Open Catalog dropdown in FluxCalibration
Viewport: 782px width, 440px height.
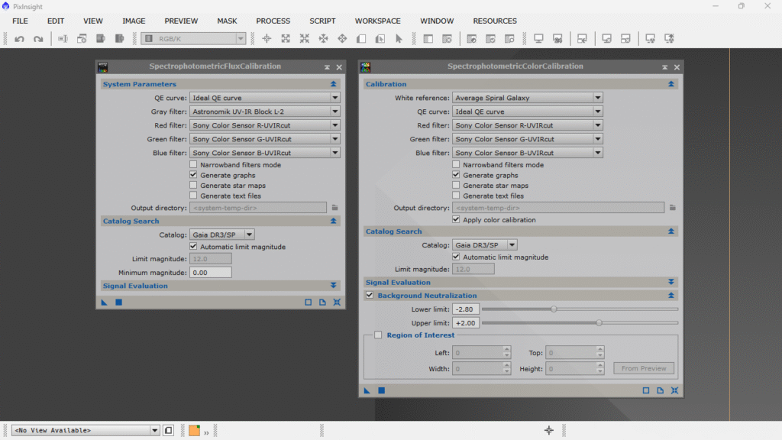pyautogui.click(x=222, y=235)
